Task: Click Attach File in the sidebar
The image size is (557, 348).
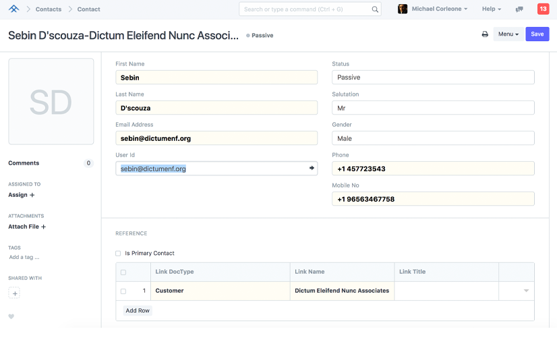Action: (x=27, y=227)
